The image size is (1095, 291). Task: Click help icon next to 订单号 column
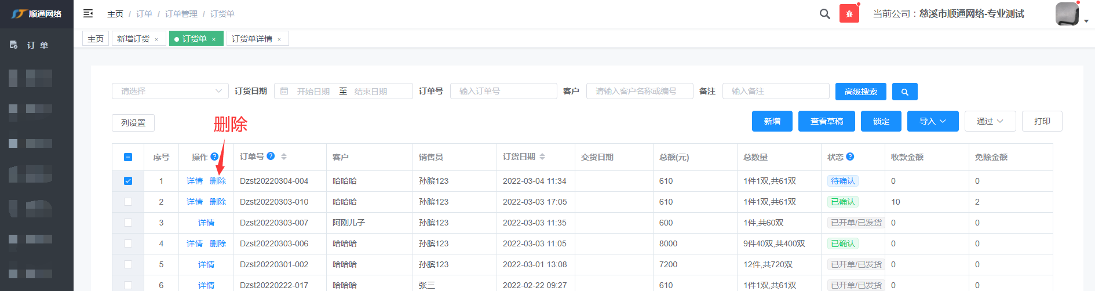(x=271, y=156)
